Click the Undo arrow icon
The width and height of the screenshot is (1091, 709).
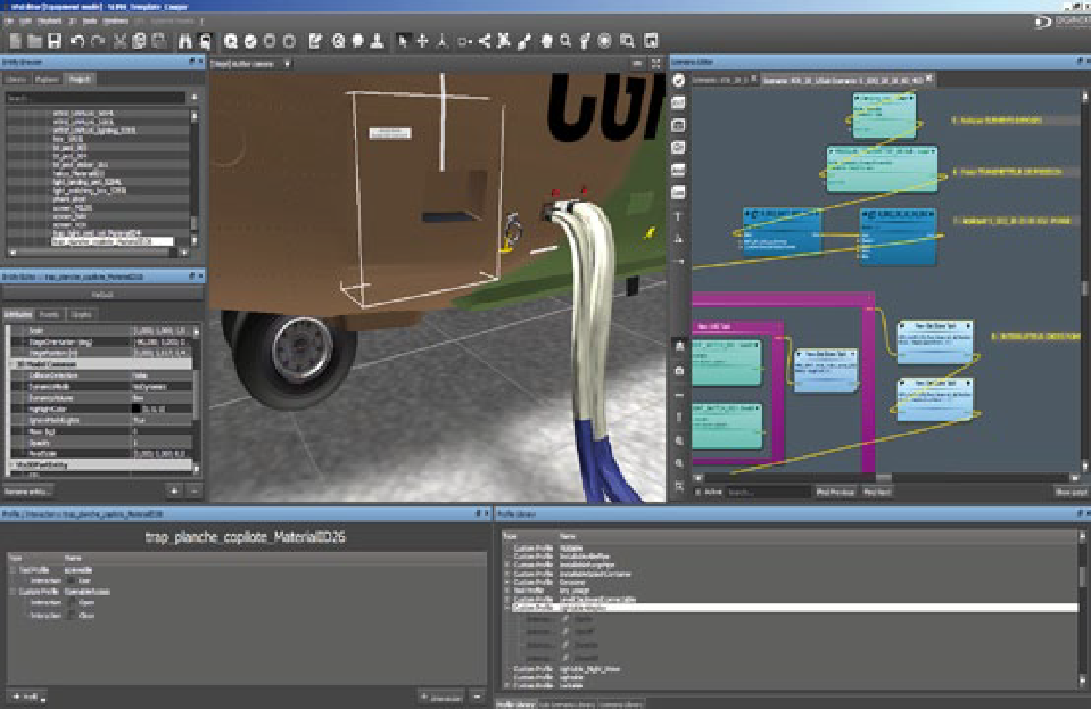(x=77, y=41)
